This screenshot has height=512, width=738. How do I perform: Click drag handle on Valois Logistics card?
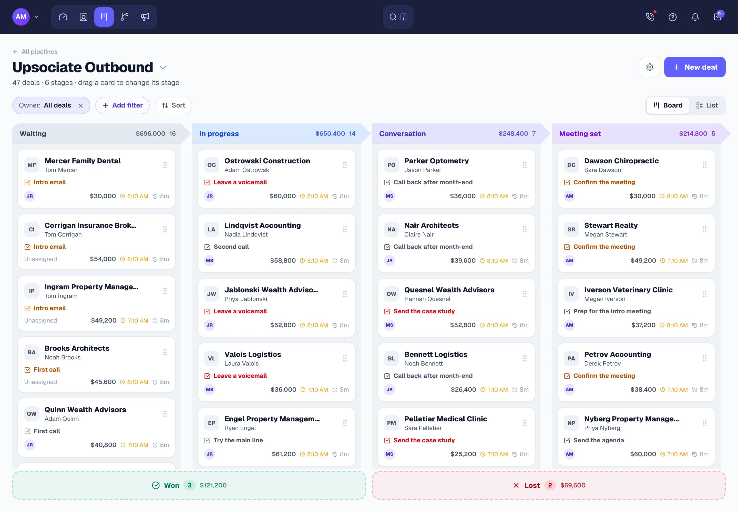(x=345, y=358)
